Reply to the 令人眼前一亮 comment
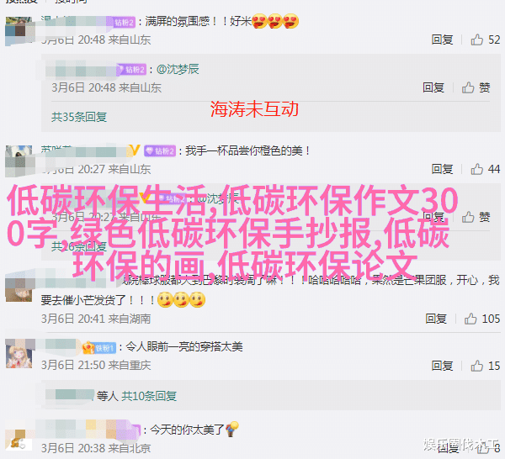 coord(442,366)
